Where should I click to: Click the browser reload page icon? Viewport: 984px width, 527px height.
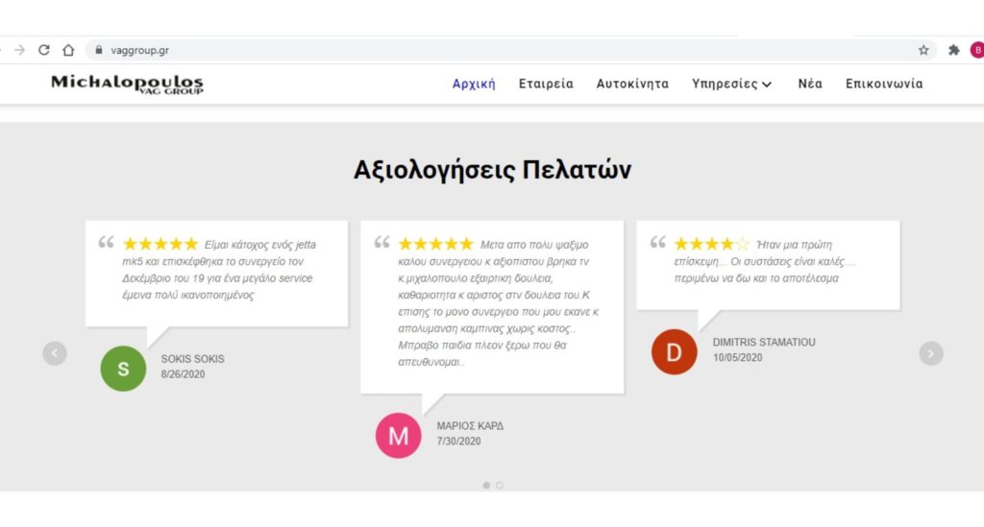pyautogui.click(x=44, y=50)
